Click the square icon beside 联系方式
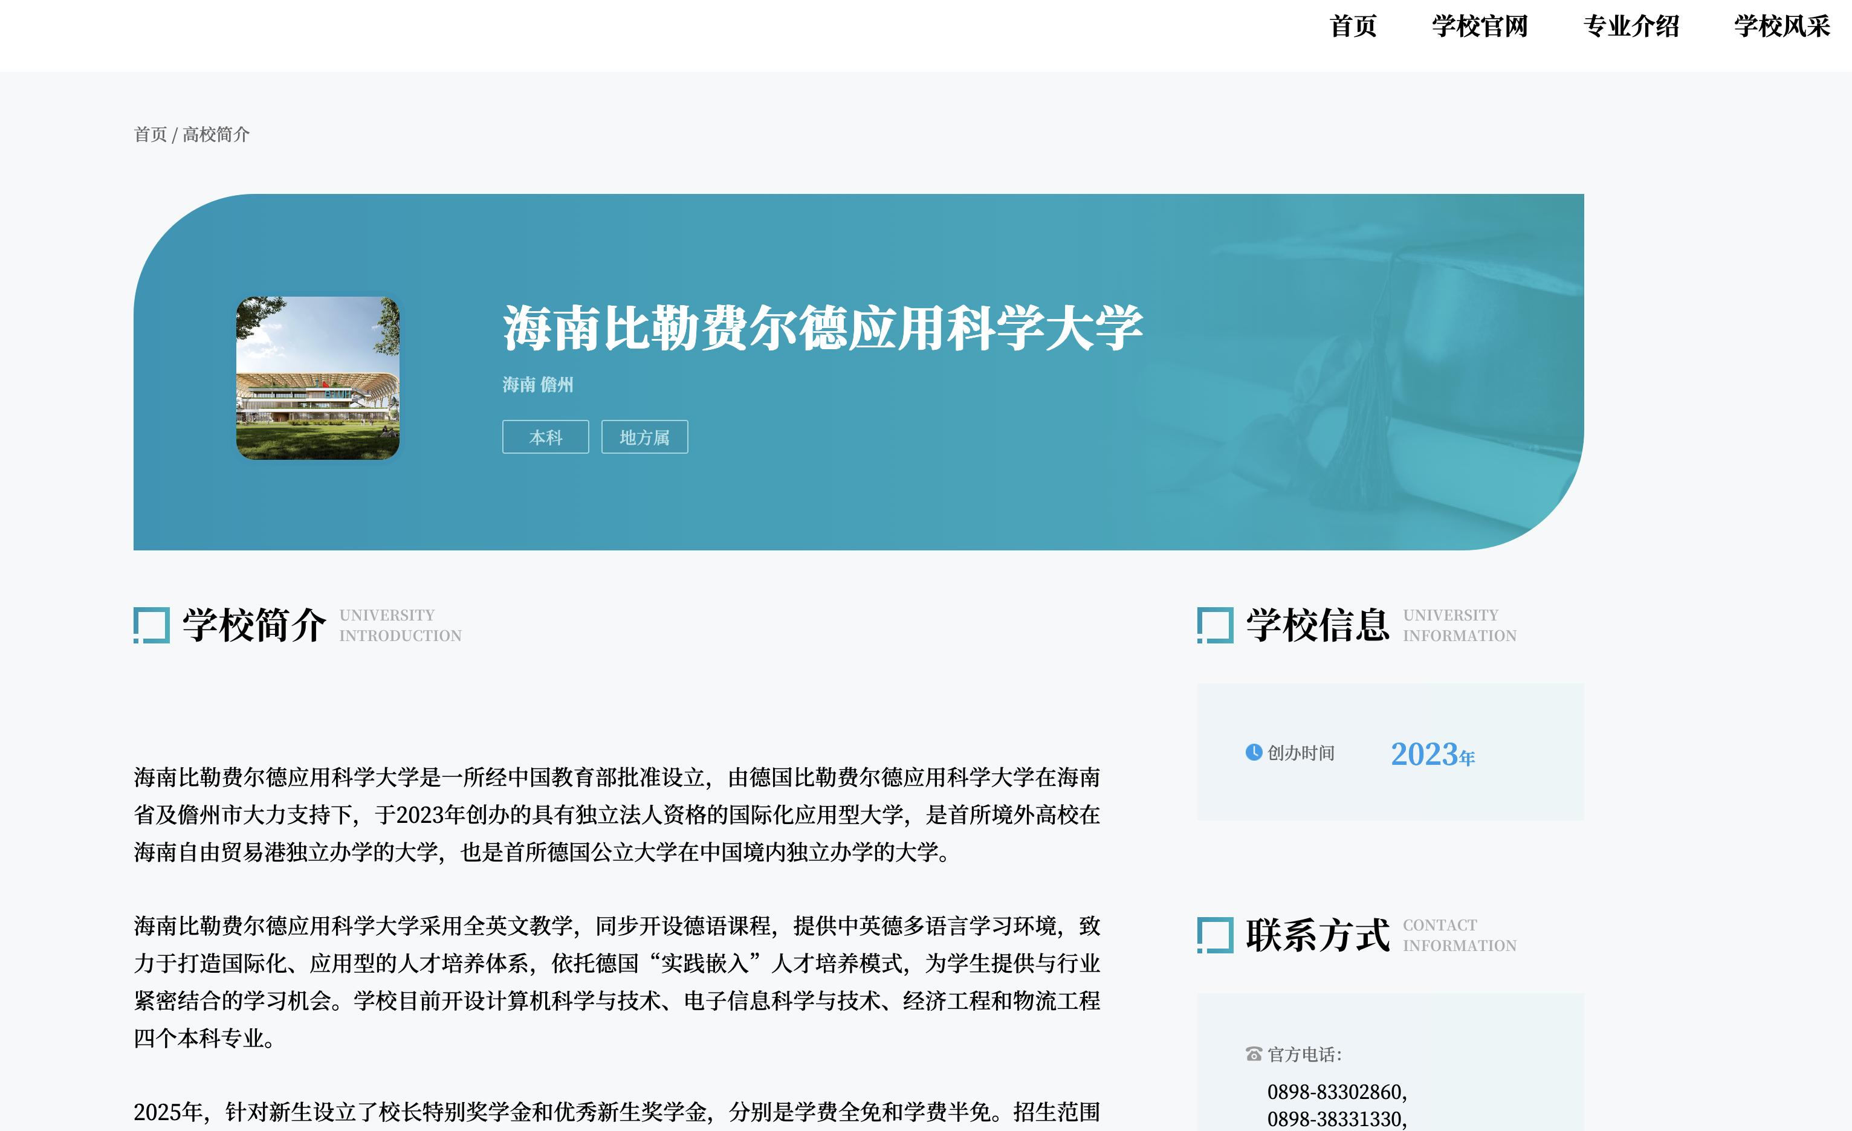Image resolution: width=1852 pixels, height=1131 pixels. [x=1216, y=935]
